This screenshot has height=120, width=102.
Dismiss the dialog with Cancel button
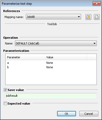pos(89,114)
